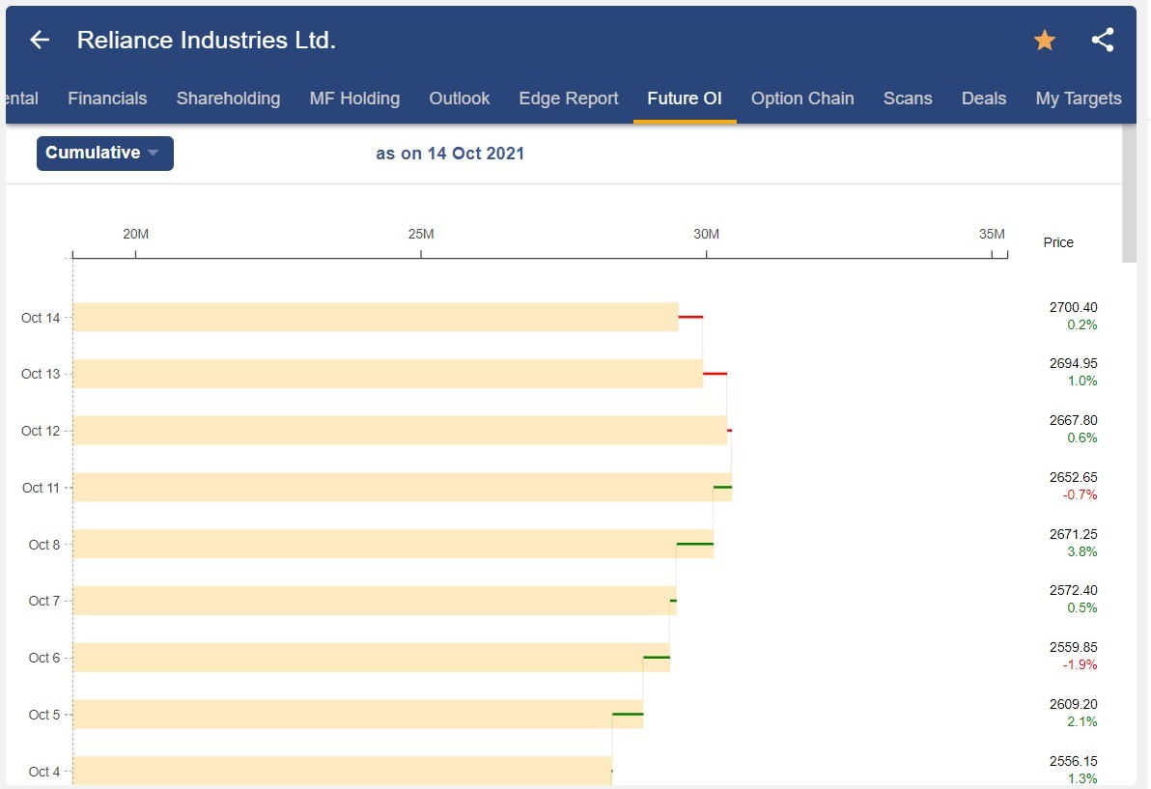Viewport: 1151px width, 789px height.
Task: View MF Holding details
Action: point(353,98)
